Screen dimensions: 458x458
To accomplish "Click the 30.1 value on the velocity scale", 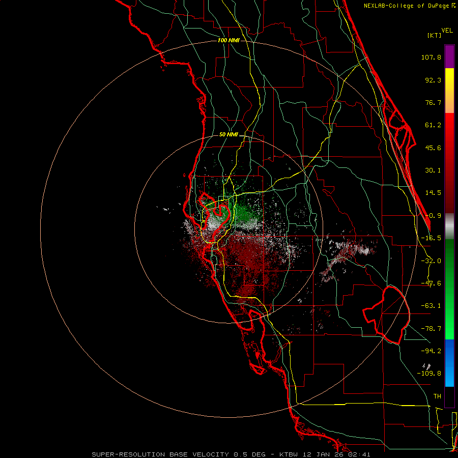I will click(433, 170).
